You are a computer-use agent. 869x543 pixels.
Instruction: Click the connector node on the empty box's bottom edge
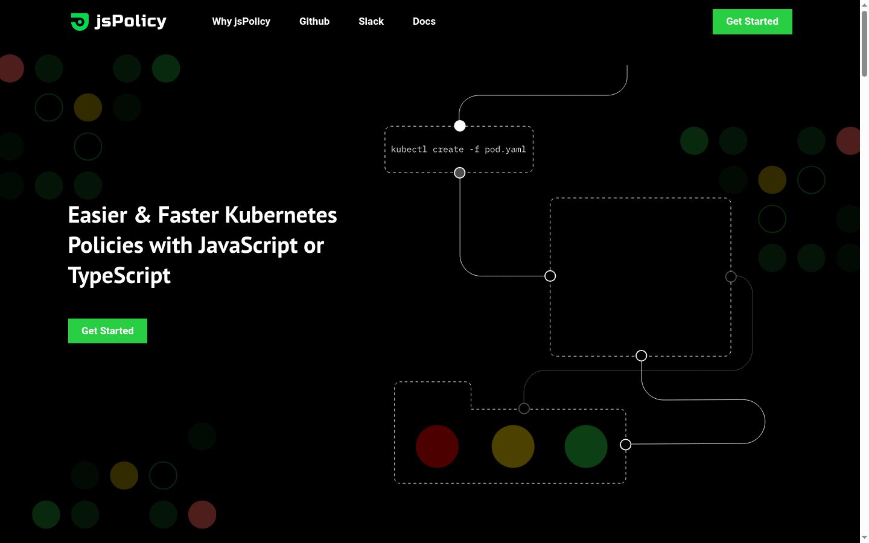641,356
